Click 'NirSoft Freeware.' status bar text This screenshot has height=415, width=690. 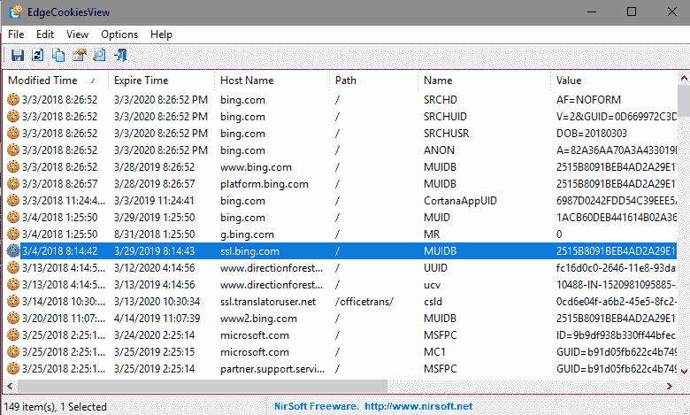tap(316, 407)
